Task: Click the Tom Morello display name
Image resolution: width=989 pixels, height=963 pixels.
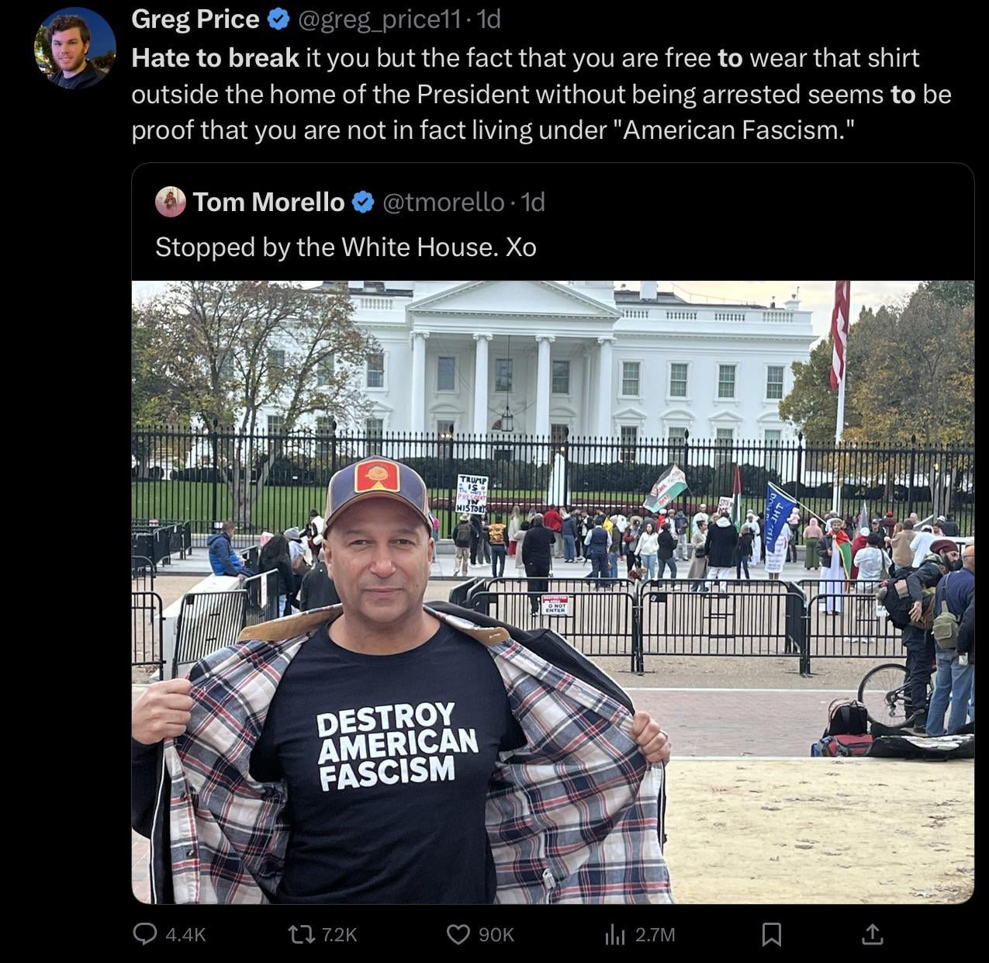Action: pyautogui.click(x=268, y=203)
